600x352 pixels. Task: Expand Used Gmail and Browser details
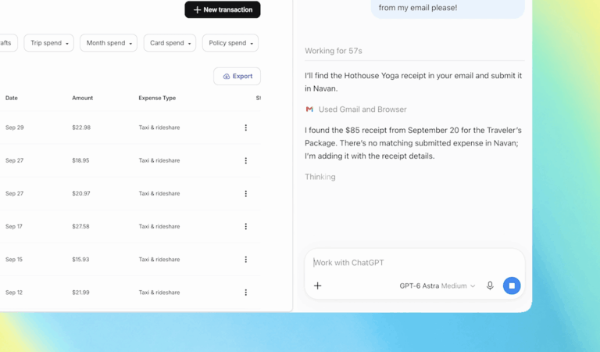(x=362, y=110)
